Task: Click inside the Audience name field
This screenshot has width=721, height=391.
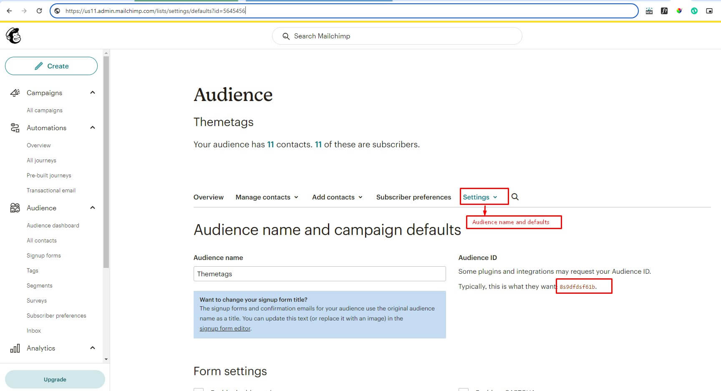Action: click(x=320, y=274)
